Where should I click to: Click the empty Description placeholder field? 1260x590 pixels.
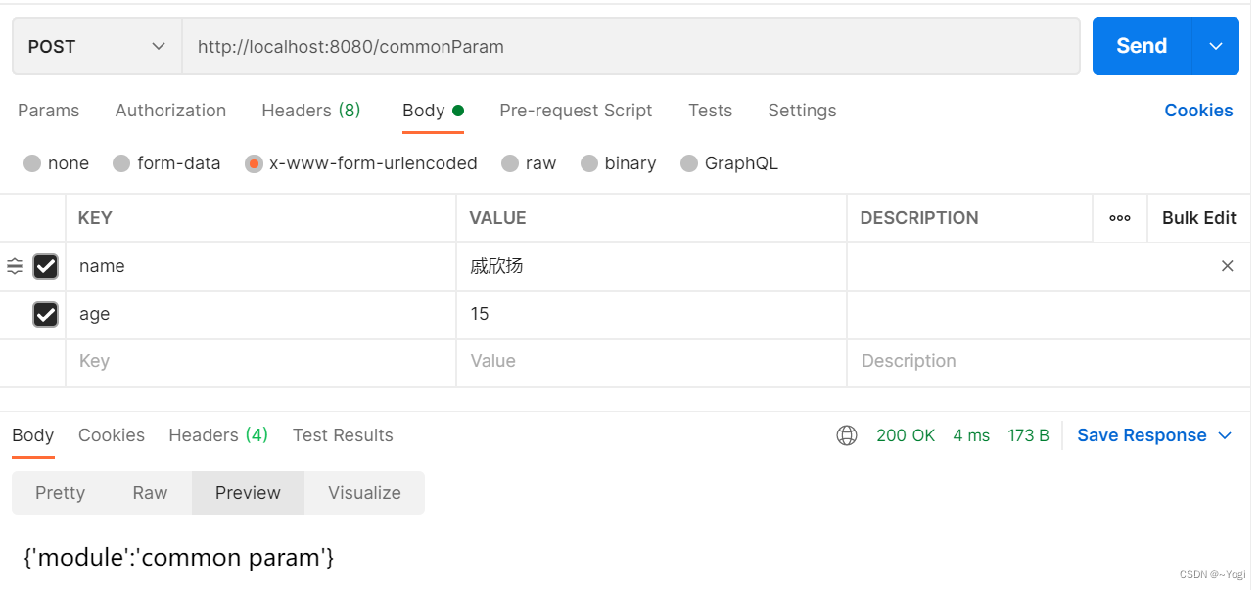1049,362
